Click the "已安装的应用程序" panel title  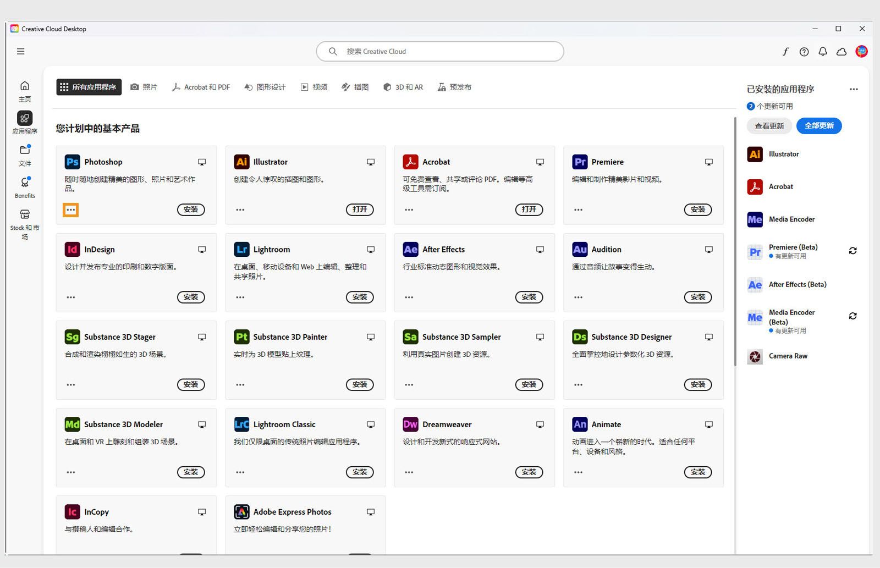[780, 89]
